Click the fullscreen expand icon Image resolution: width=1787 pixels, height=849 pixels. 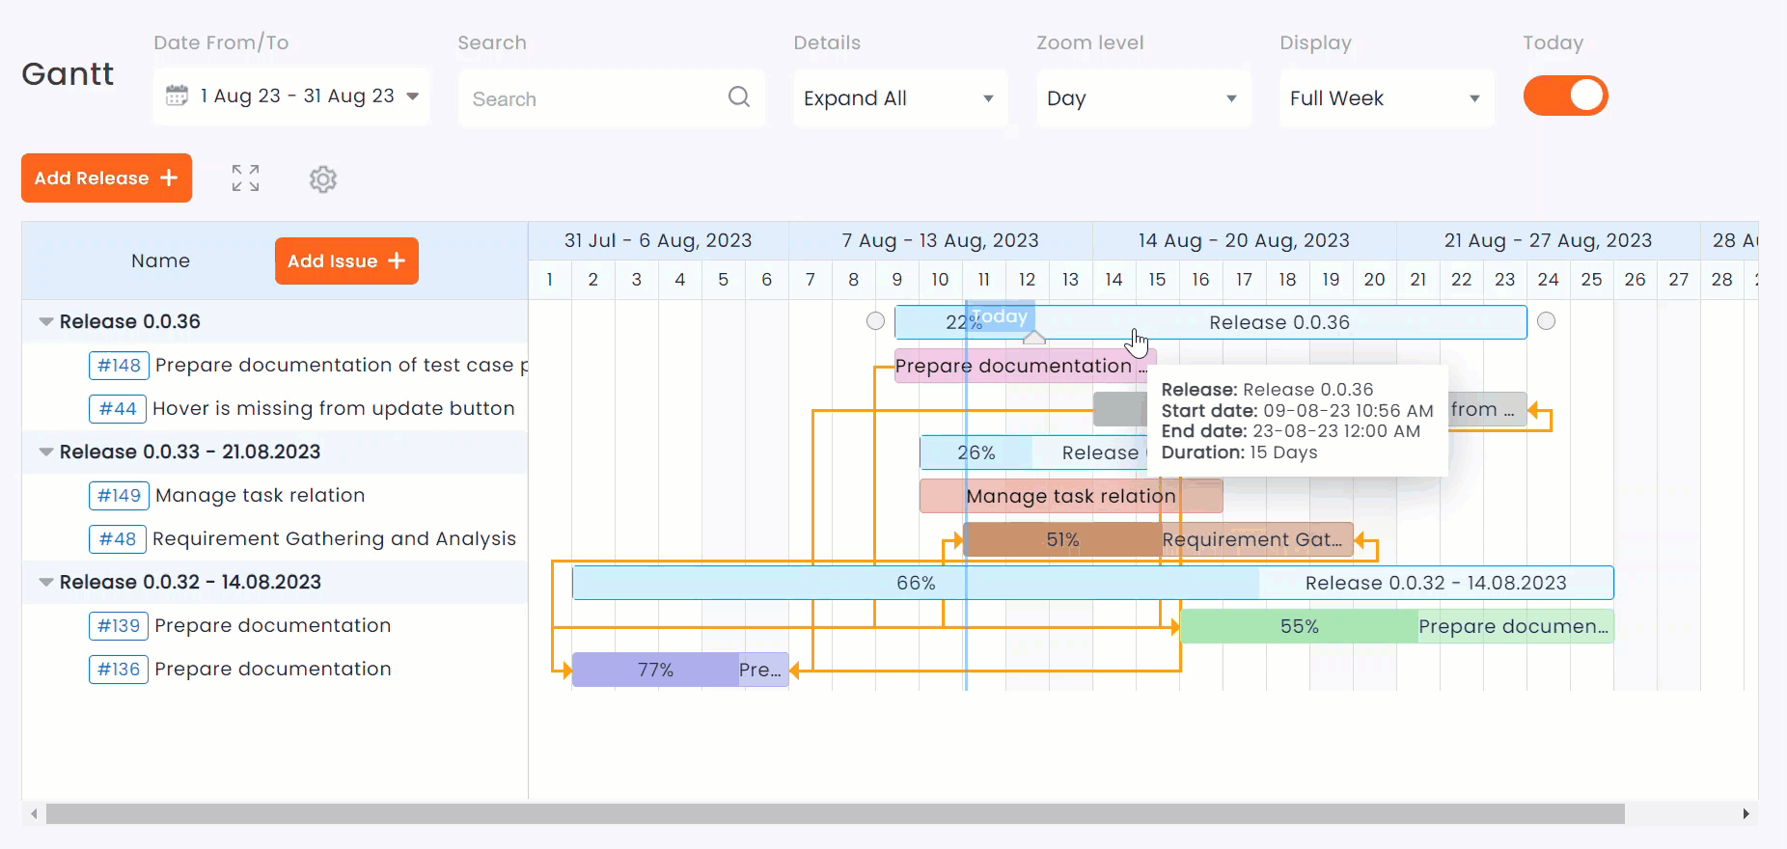tap(245, 178)
